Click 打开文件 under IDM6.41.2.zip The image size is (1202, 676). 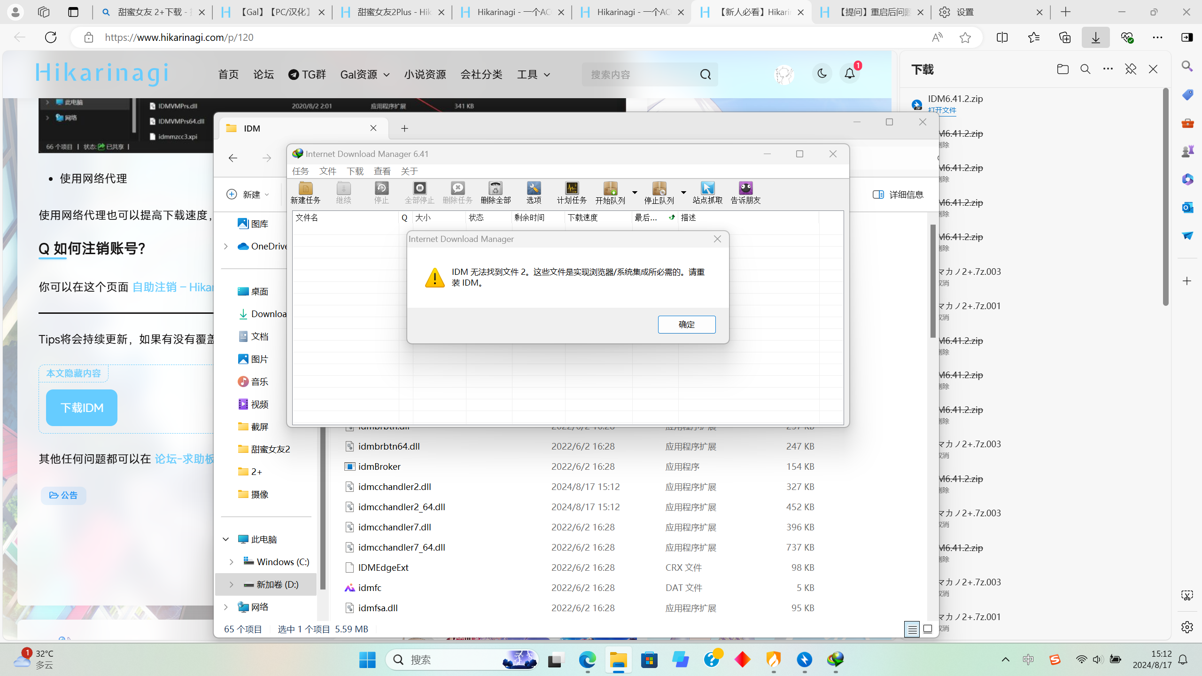tap(942, 110)
